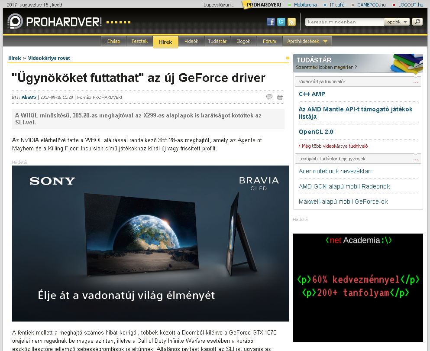Open author Abu85 profile link
Viewport: 430px width, 351px height.
tap(29, 97)
